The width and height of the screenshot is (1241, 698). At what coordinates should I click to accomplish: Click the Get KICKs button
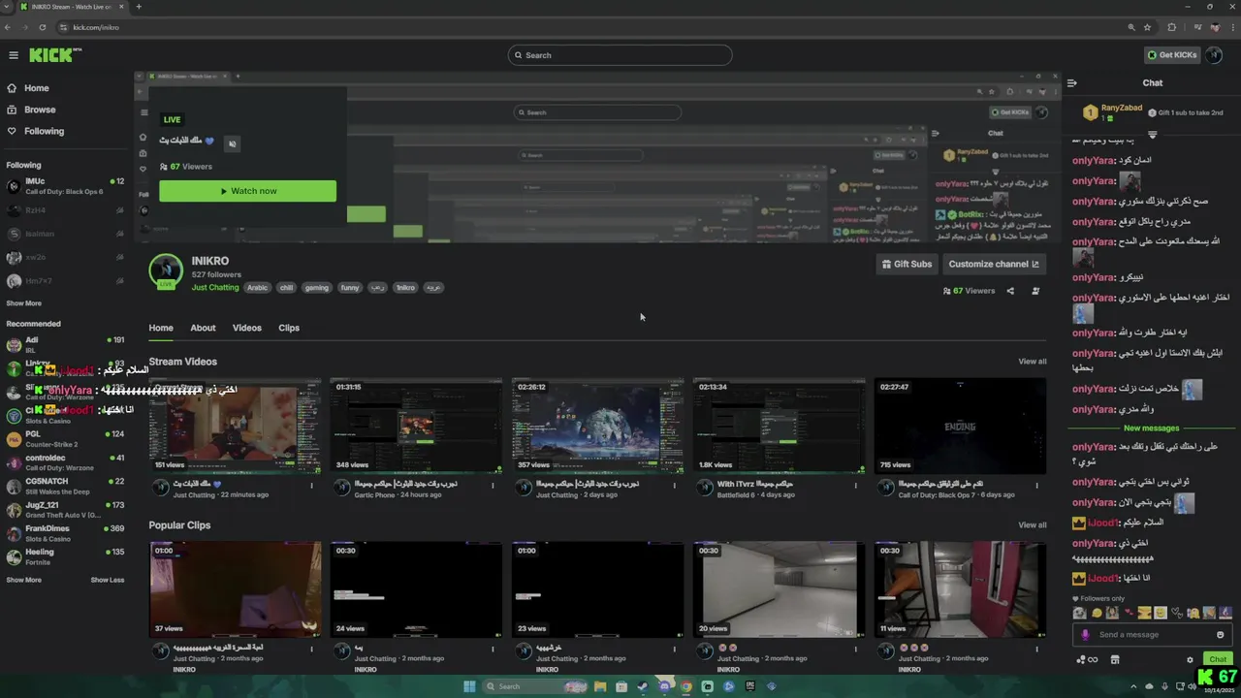[1171, 55]
